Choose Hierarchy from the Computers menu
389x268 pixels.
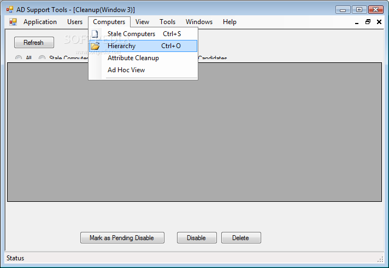143,46
